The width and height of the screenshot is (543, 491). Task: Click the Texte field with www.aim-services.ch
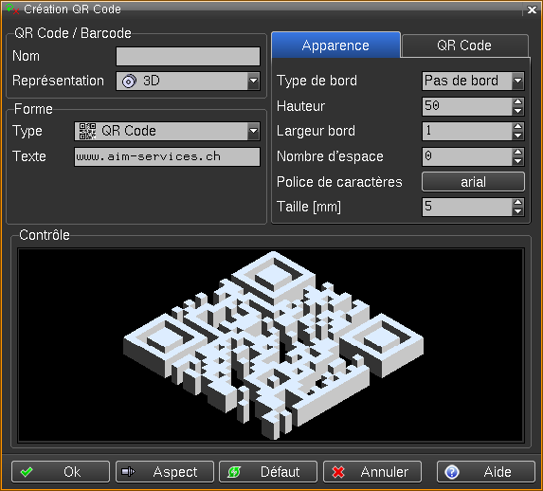tap(168, 156)
